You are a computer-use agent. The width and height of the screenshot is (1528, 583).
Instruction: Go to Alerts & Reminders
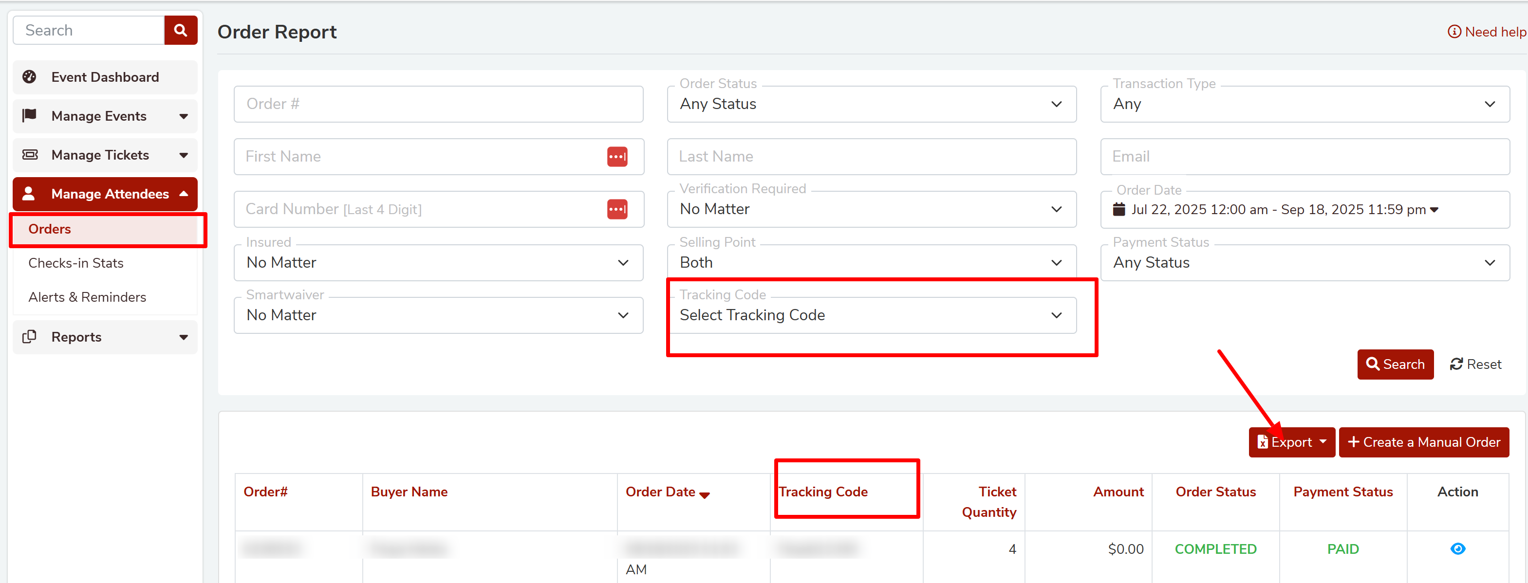87,297
